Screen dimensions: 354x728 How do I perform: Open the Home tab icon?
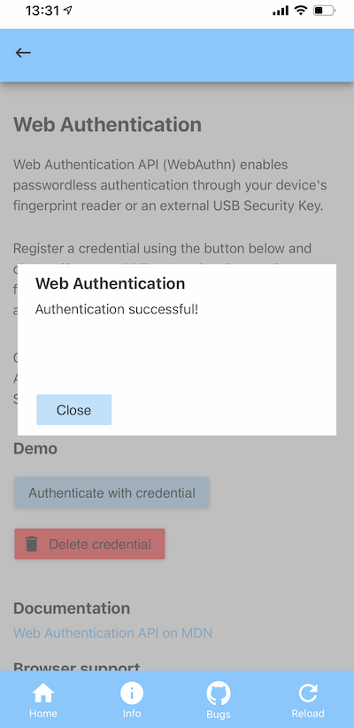coord(43,693)
